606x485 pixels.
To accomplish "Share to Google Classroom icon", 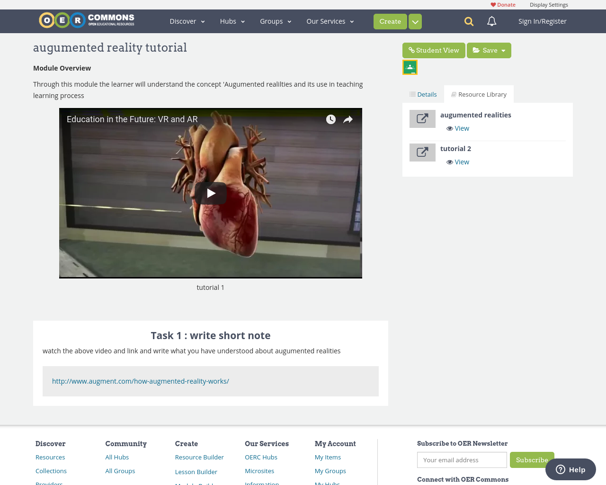I will (410, 66).
